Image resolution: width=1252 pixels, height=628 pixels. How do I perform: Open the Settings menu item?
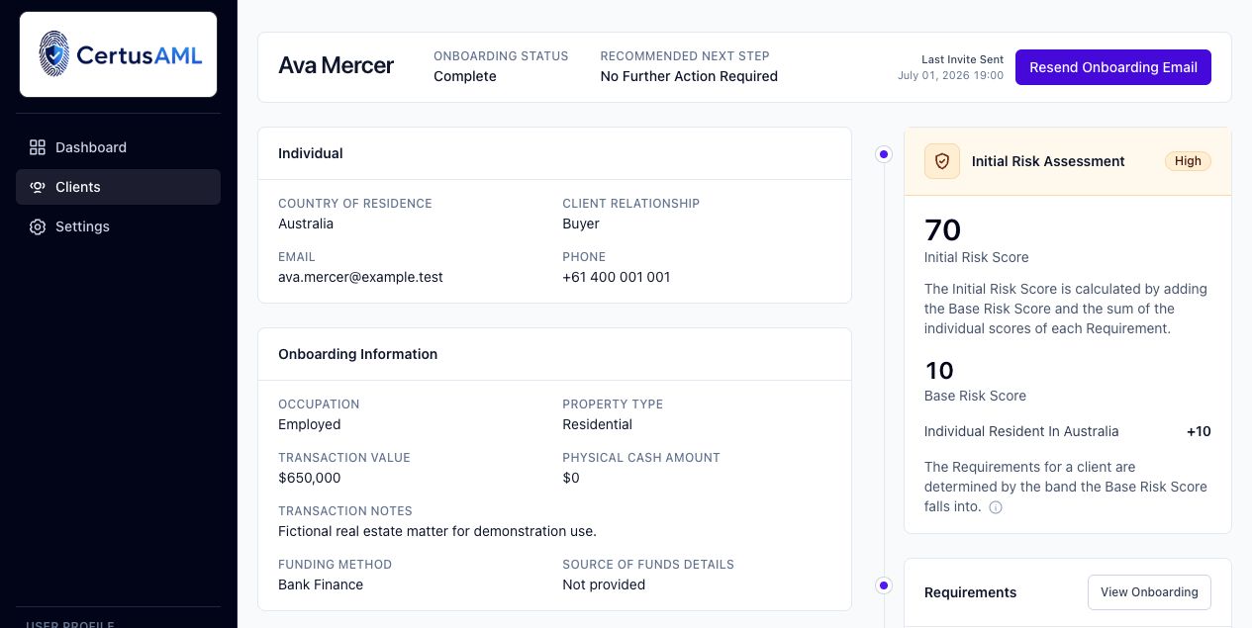tap(118, 226)
